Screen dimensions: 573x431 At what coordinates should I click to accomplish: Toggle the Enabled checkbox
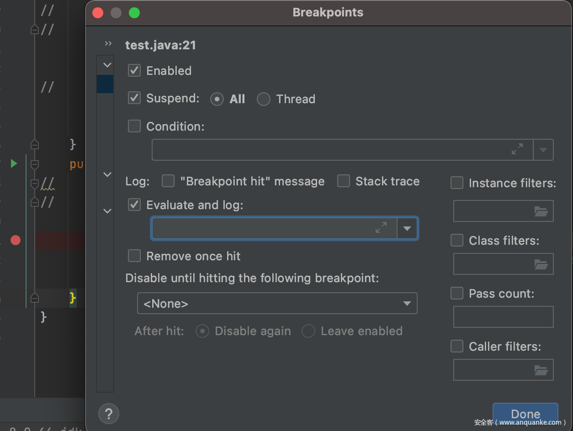pos(134,71)
